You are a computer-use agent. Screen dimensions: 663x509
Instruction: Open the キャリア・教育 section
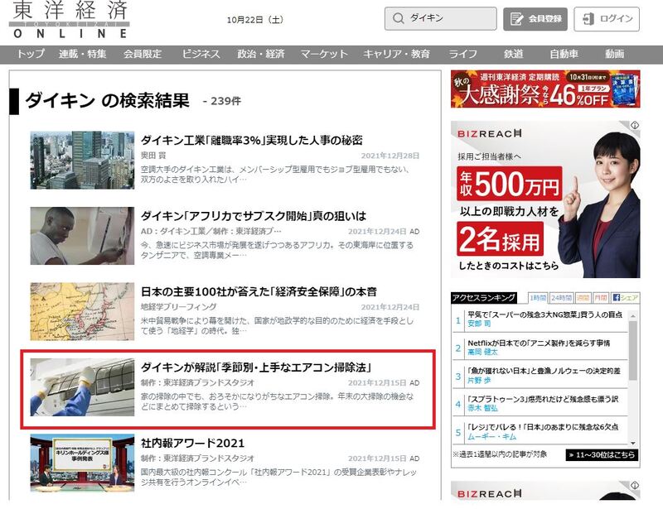click(x=396, y=54)
